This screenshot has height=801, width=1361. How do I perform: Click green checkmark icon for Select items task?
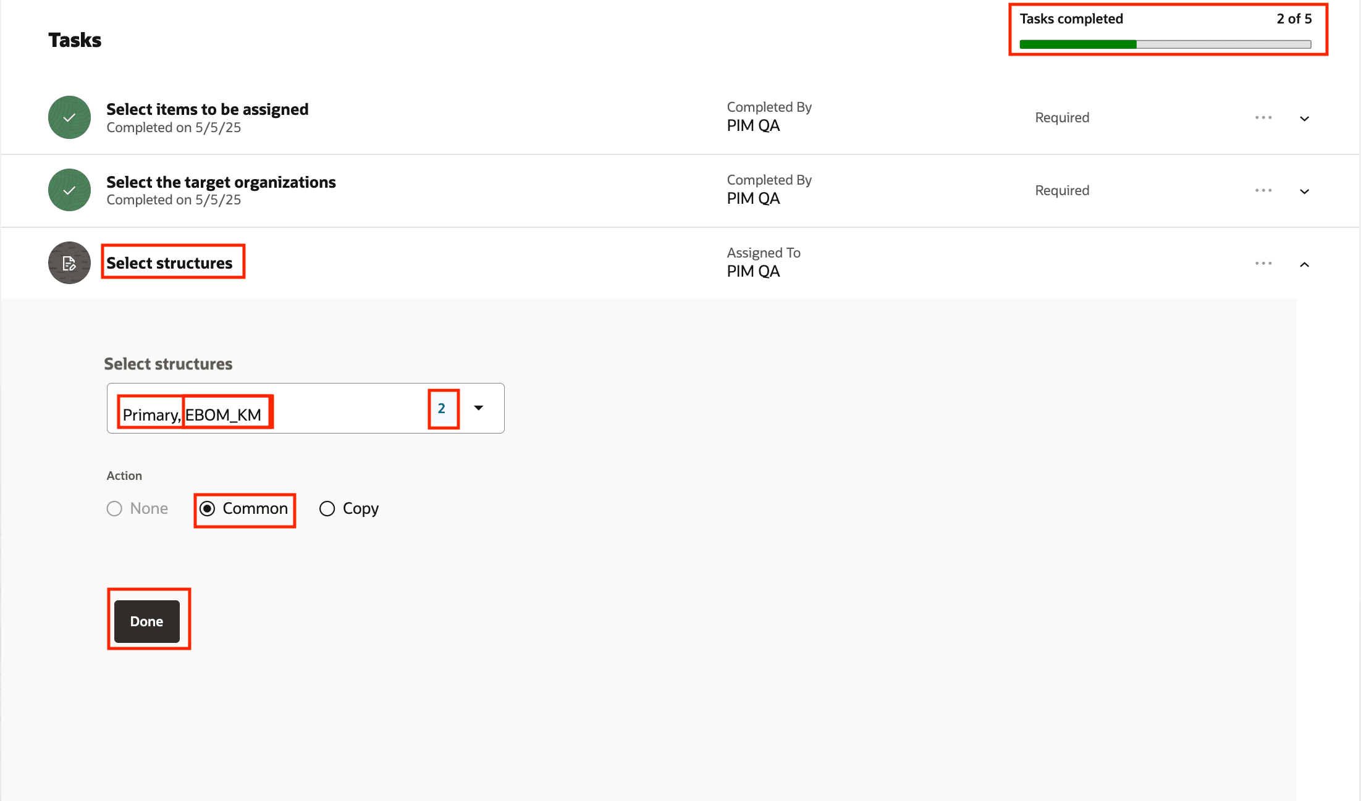[69, 117]
